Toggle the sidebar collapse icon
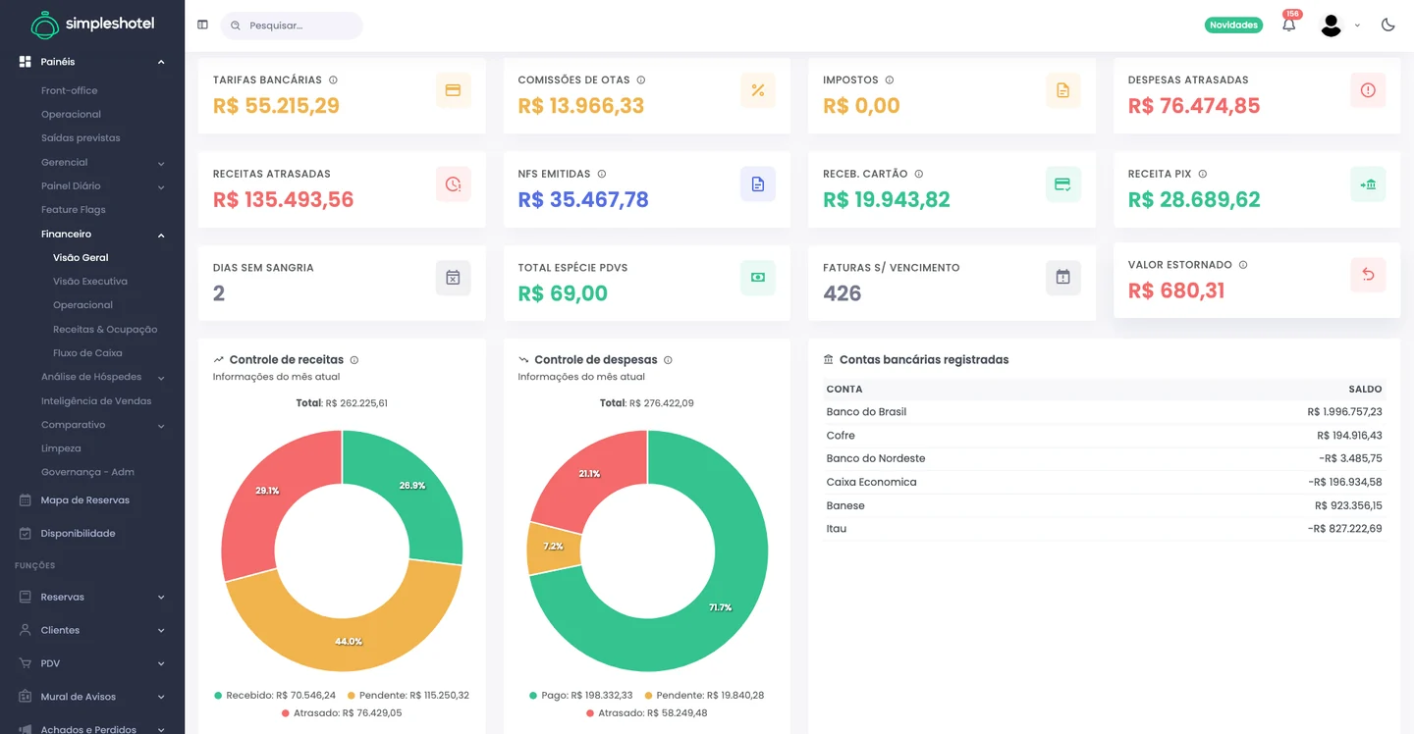This screenshot has width=1414, height=734. pos(202,25)
